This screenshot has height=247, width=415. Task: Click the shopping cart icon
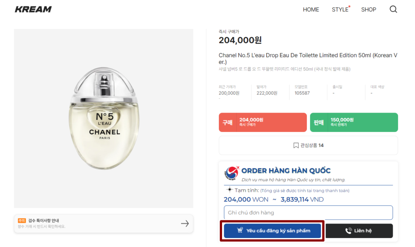[240, 230]
